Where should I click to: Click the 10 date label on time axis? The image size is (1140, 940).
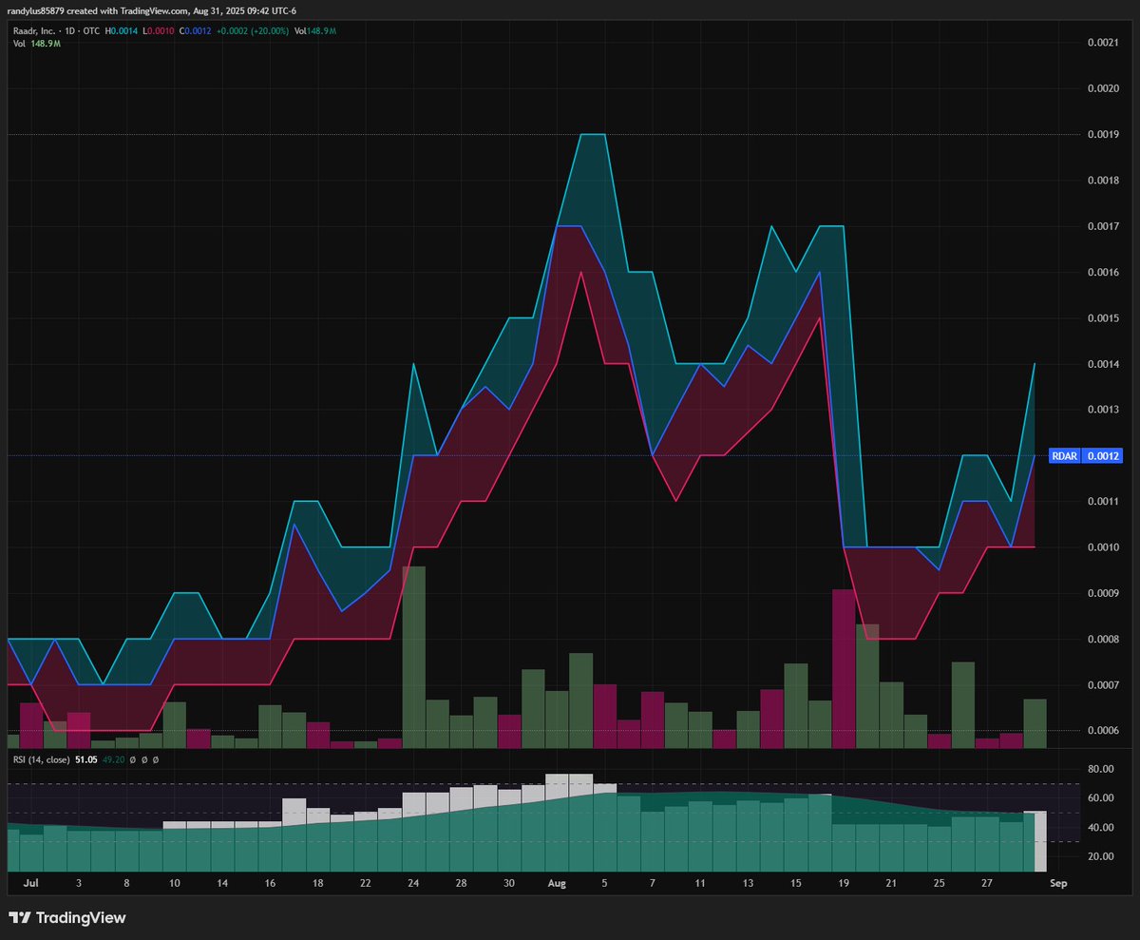pos(175,884)
